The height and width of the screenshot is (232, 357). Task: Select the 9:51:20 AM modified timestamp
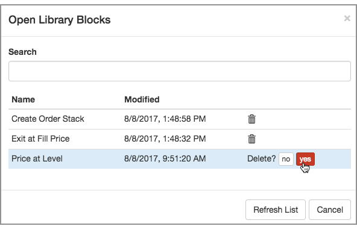tap(165, 158)
